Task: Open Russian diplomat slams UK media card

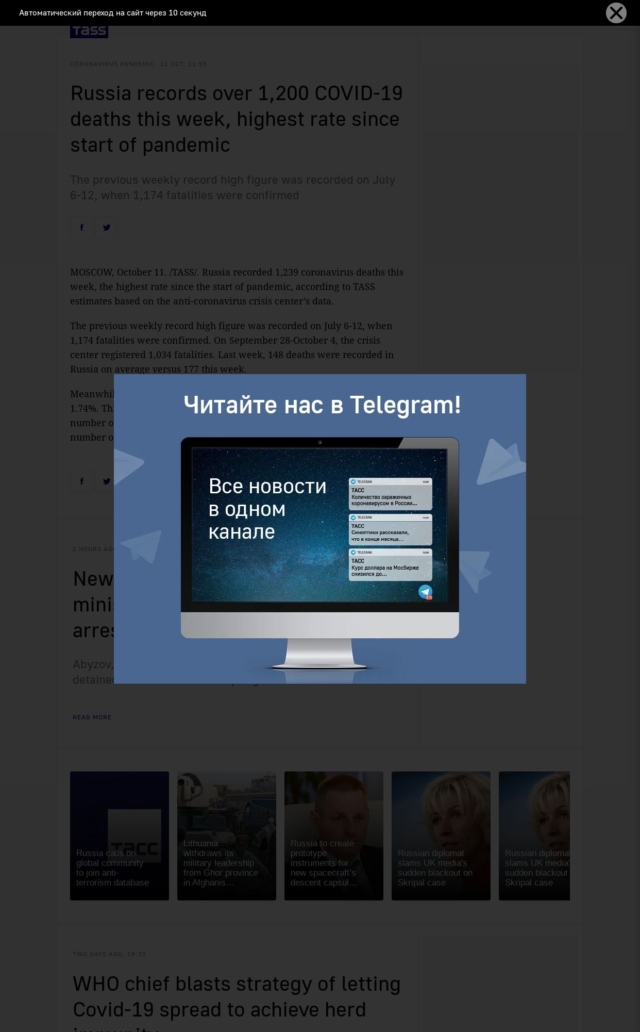Action: [441, 836]
